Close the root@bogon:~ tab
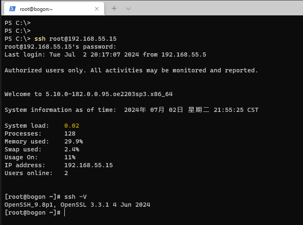The width and height of the screenshot is (303, 225). point(97,9)
